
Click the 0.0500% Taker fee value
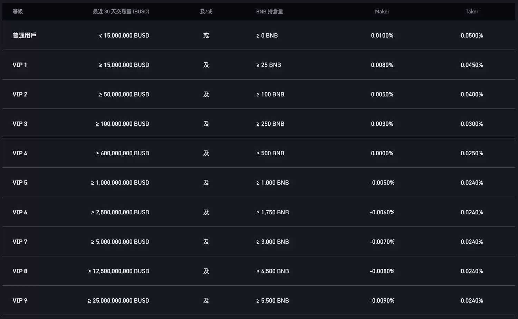click(x=472, y=35)
